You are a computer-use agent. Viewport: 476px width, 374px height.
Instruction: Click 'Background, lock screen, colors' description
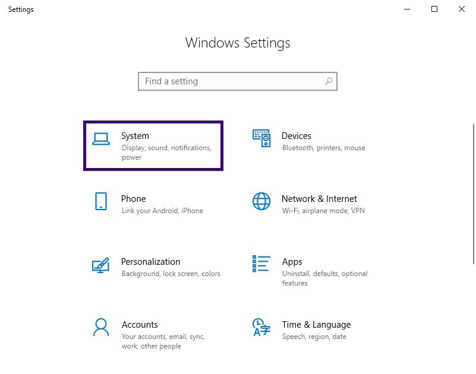(x=171, y=274)
